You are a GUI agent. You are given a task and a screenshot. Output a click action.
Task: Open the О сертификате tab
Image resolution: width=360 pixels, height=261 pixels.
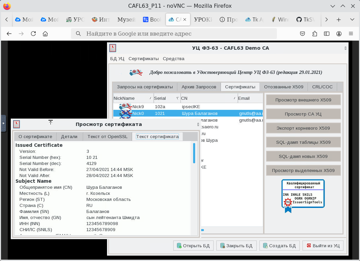[35, 137]
